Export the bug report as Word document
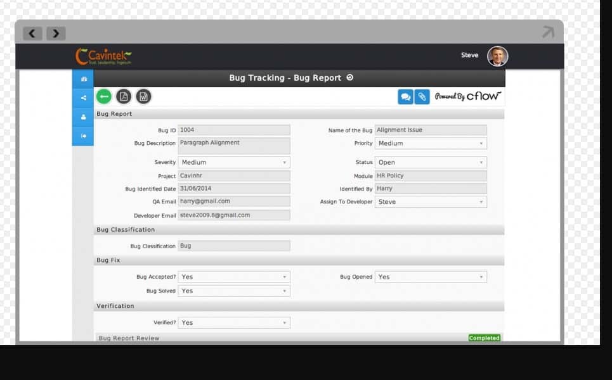This screenshot has width=612, height=380. 144,96
